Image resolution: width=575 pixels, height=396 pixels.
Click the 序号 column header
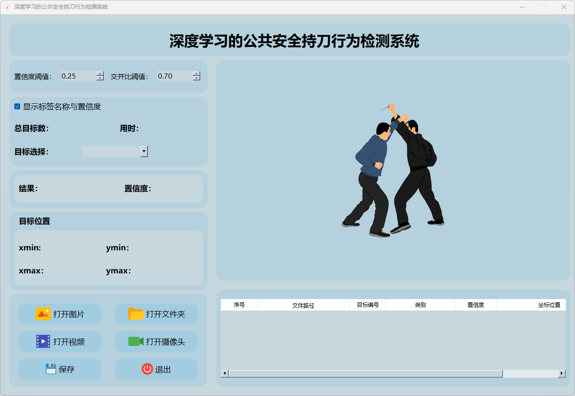[239, 305]
